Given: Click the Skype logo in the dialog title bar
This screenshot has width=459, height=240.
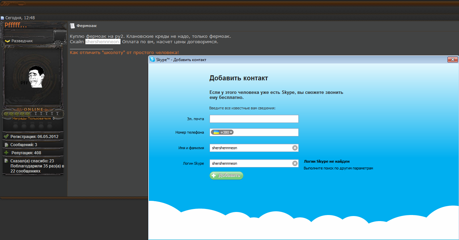Looking at the screenshot, I should [x=152, y=59].
